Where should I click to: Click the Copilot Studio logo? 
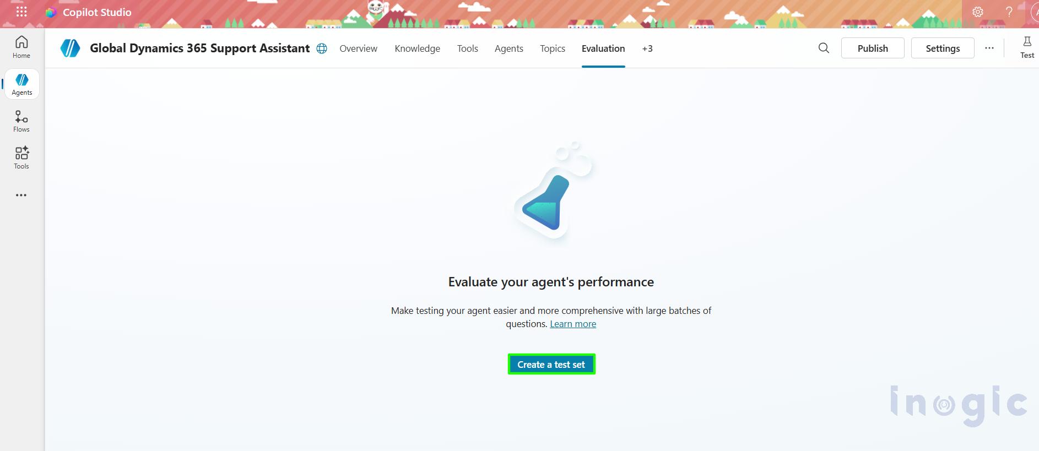click(x=51, y=12)
